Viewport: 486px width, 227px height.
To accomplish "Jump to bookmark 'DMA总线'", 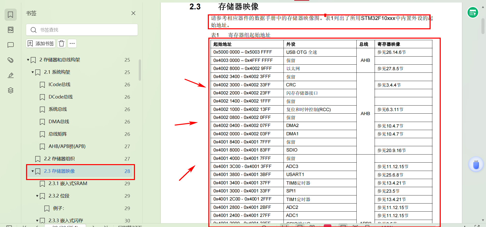I will click(x=59, y=122).
